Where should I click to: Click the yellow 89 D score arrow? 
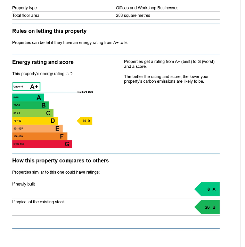pyautogui.click(x=85, y=121)
